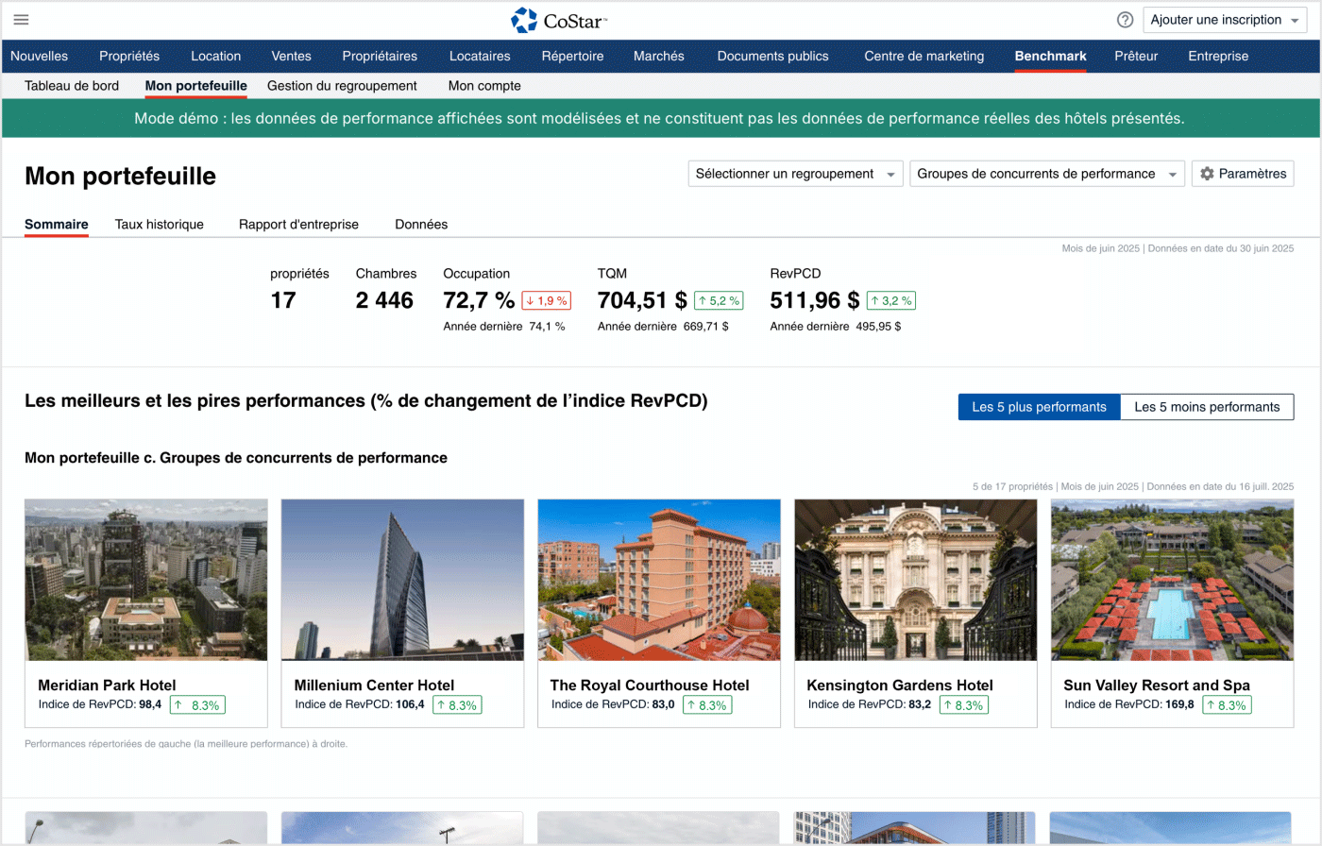Click the Occupation down 1,9 % badge
1322x846 pixels.
(x=546, y=300)
